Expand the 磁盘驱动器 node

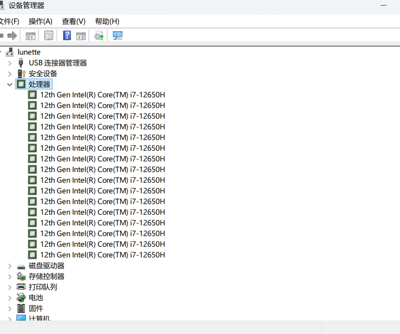click(10, 266)
